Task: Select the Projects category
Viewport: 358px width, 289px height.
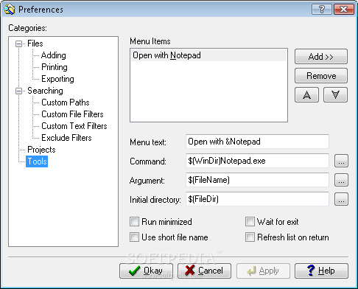Action: point(41,150)
